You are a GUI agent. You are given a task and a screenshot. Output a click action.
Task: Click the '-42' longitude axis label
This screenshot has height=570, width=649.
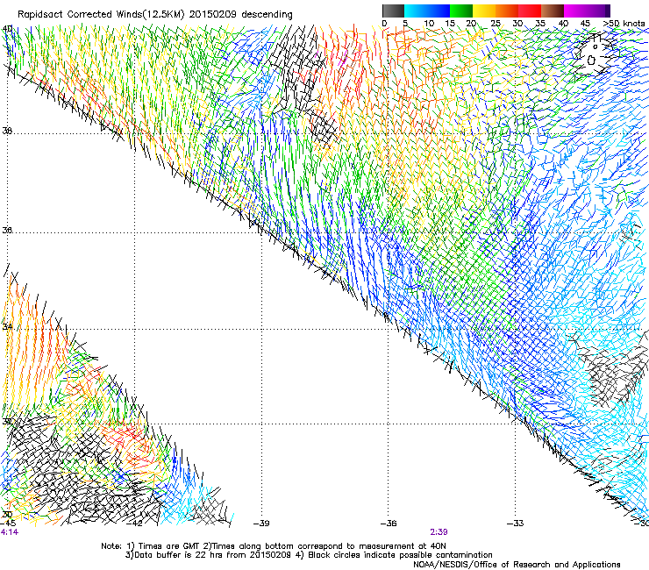coord(134,524)
